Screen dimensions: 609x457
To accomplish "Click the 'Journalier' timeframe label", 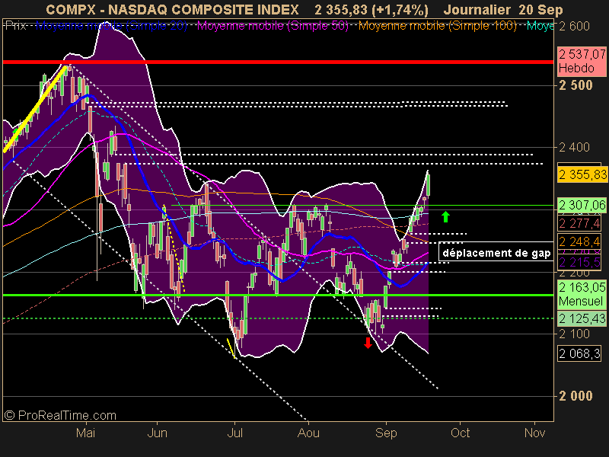I will 477,10.
